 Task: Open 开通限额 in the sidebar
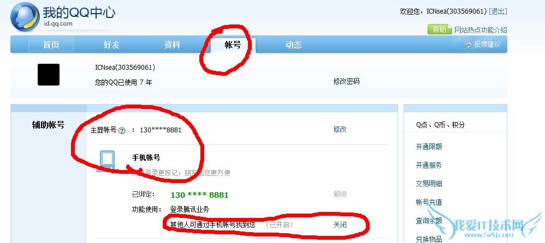pyautogui.click(x=429, y=147)
